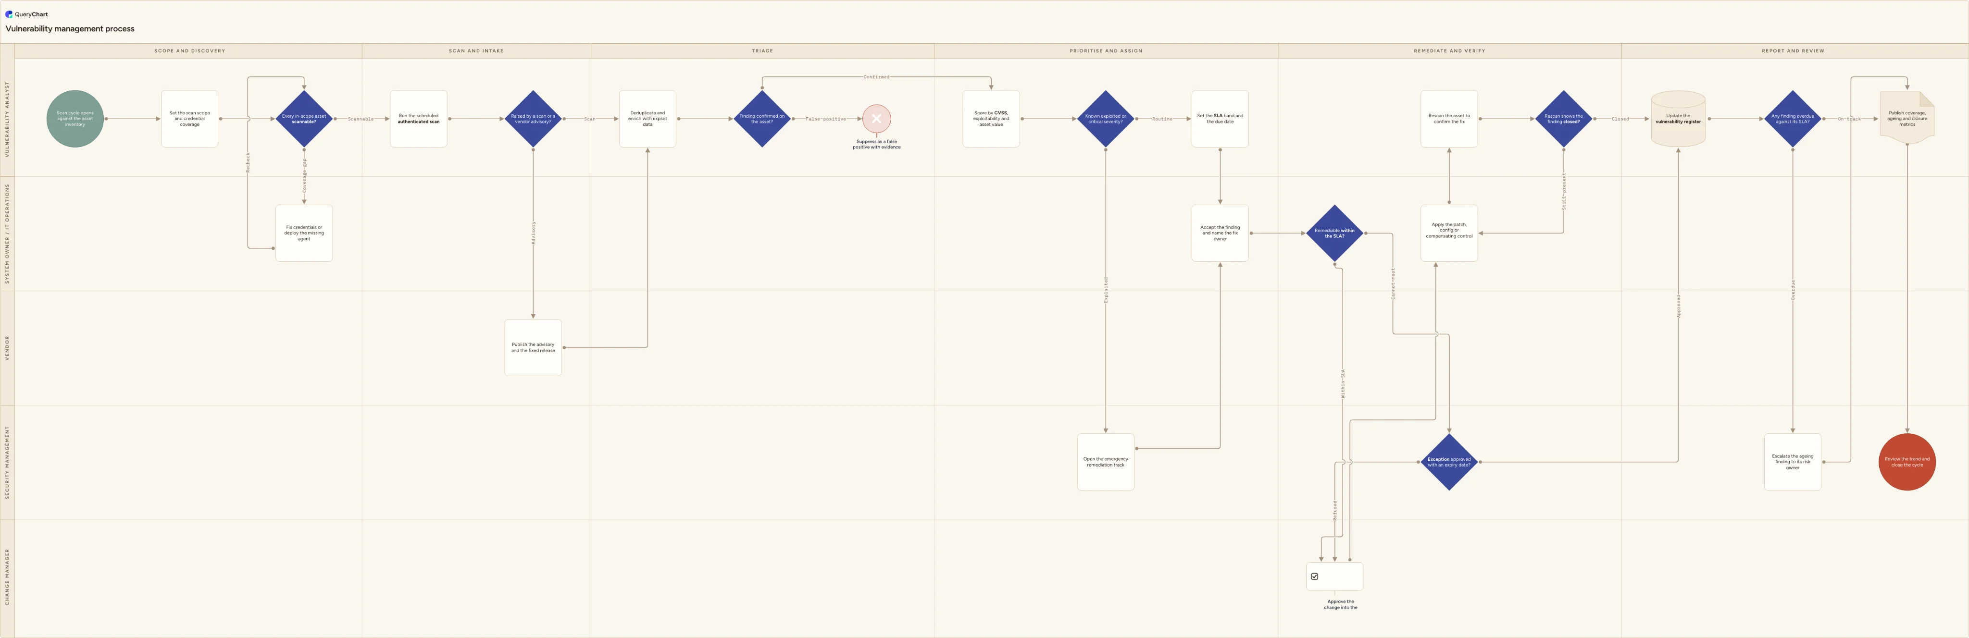Select the 'Known exploited or critical severity?' diamond
Image resolution: width=1969 pixels, height=638 pixels.
coord(1105,119)
